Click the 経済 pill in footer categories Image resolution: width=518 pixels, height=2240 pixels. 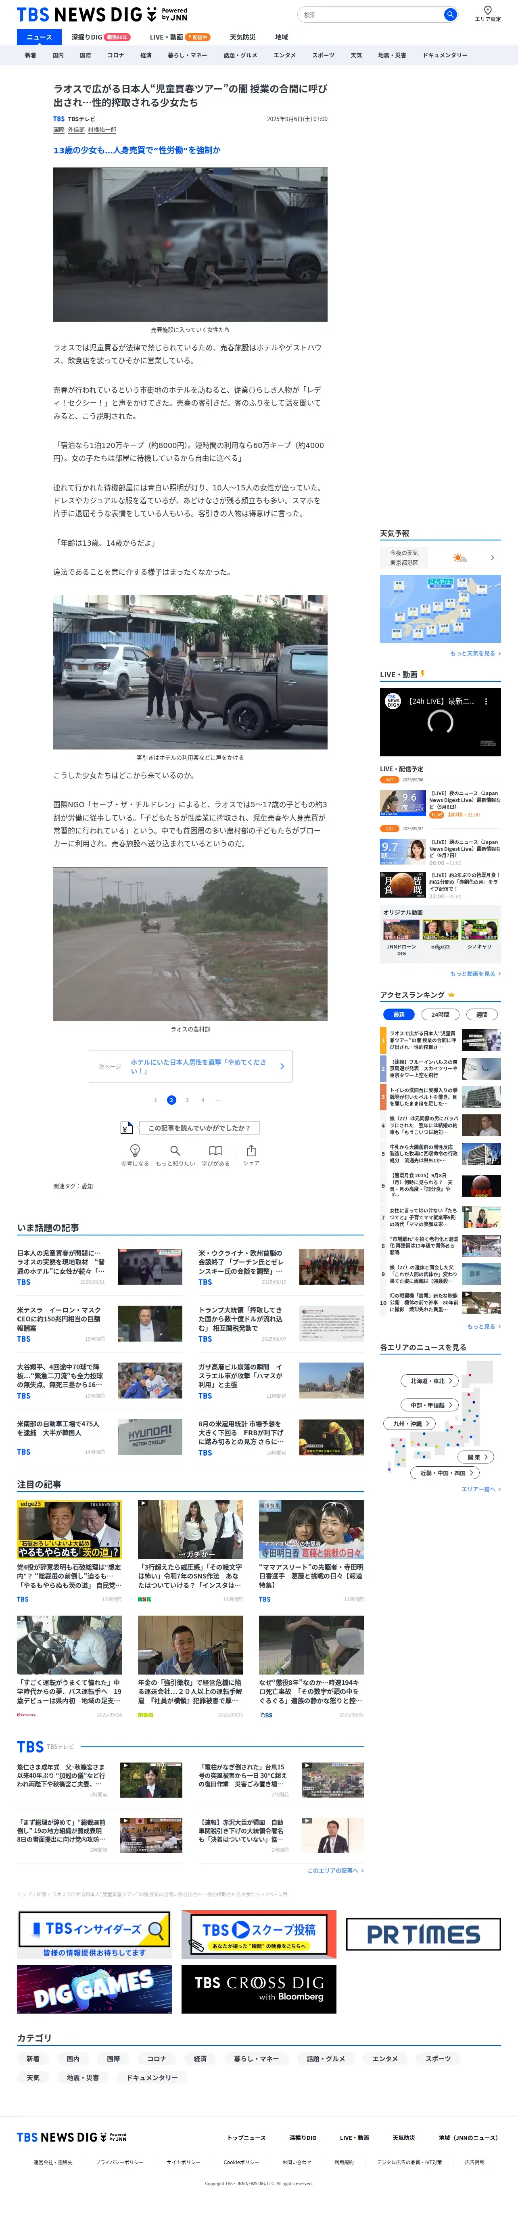[x=200, y=2058]
